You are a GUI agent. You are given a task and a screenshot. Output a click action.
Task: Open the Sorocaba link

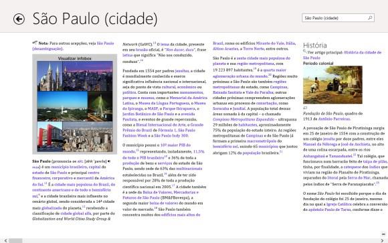[221, 108]
